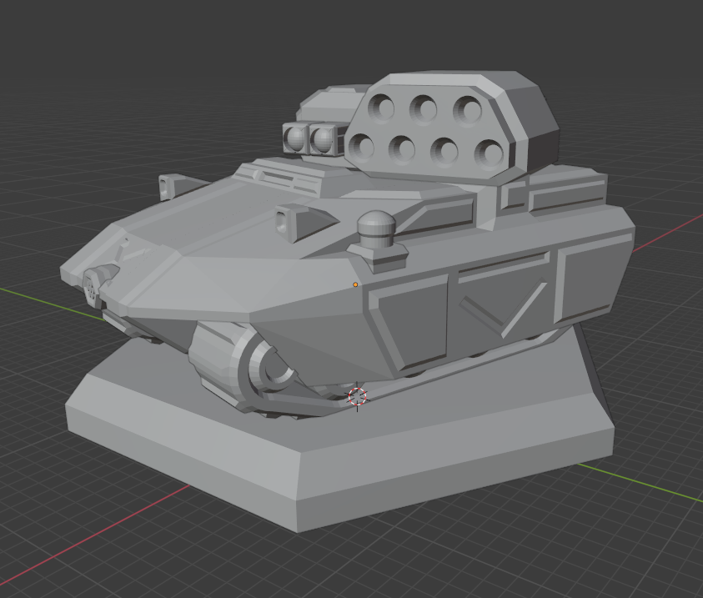Click the front track wheel of tank
This screenshot has height=598, width=703.
pos(269,365)
